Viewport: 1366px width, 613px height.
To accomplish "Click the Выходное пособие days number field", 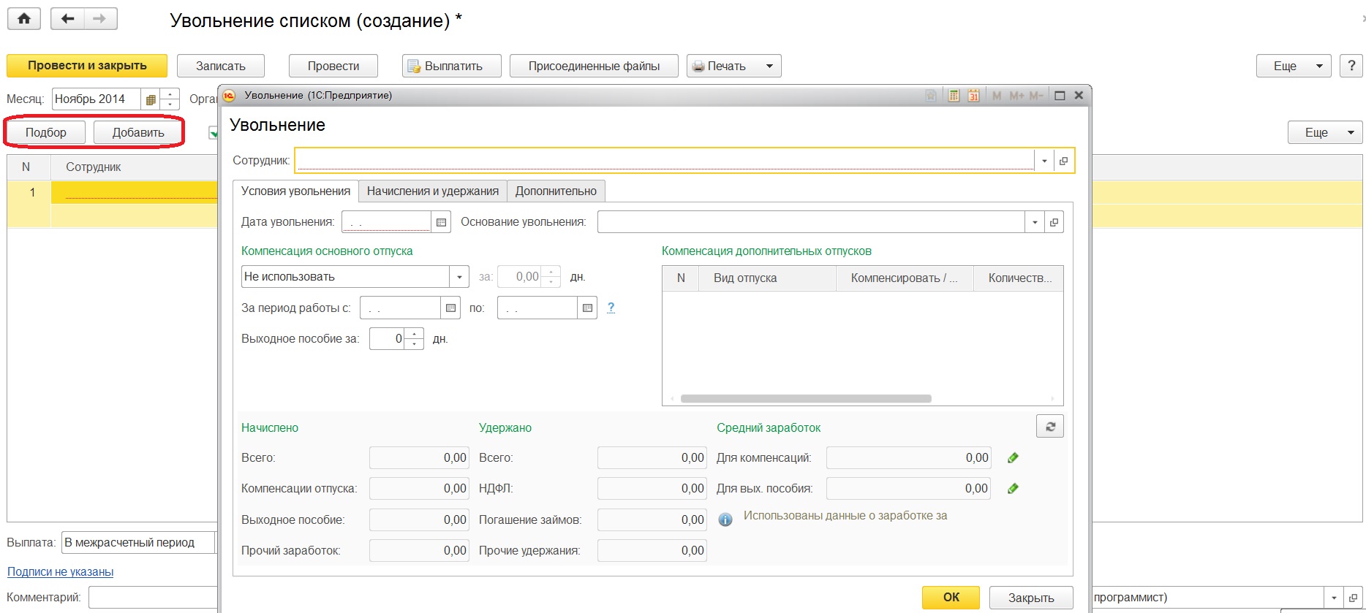I will (x=388, y=339).
